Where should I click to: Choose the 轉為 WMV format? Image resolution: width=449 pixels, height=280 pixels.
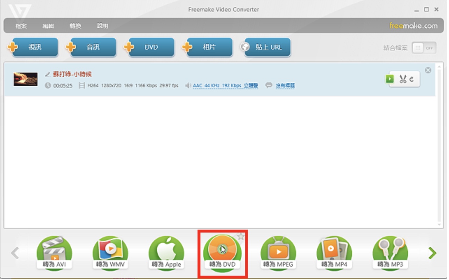click(x=110, y=253)
